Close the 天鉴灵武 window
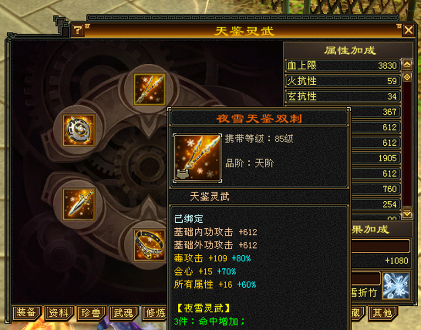Screen dimensions: 421x330 pyautogui.click(x=408, y=30)
